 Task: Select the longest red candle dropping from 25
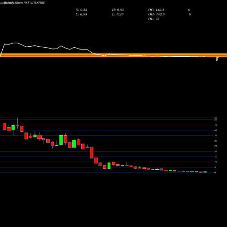click(92, 153)
